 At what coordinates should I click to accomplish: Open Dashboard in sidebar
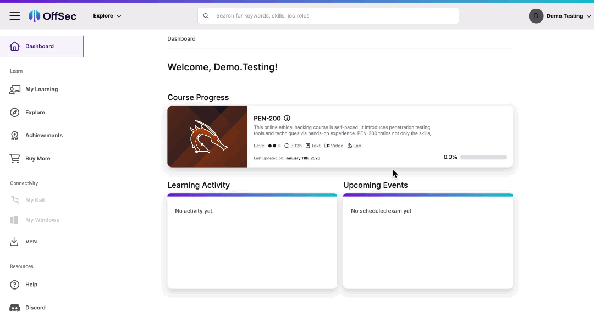pos(42,46)
